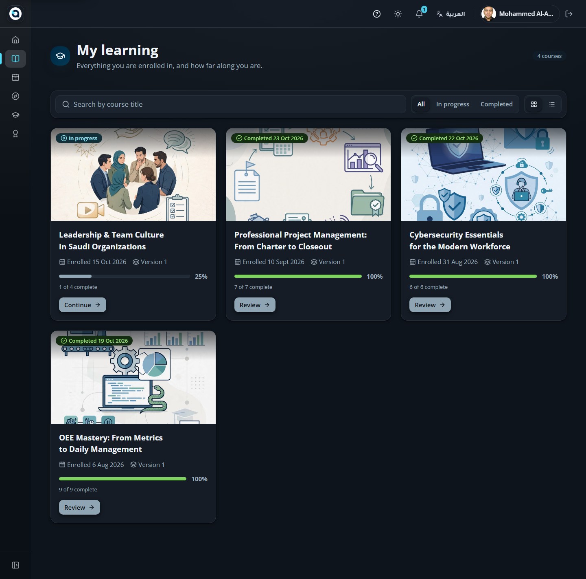Open the calendar icon in the sidebar
Screen dimensions: 586x579
tap(15, 77)
